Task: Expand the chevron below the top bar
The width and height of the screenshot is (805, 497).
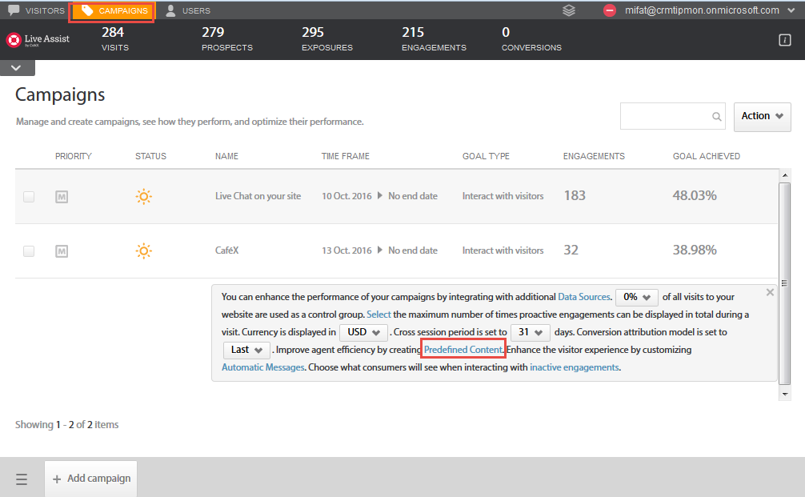Action: (x=17, y=68)
